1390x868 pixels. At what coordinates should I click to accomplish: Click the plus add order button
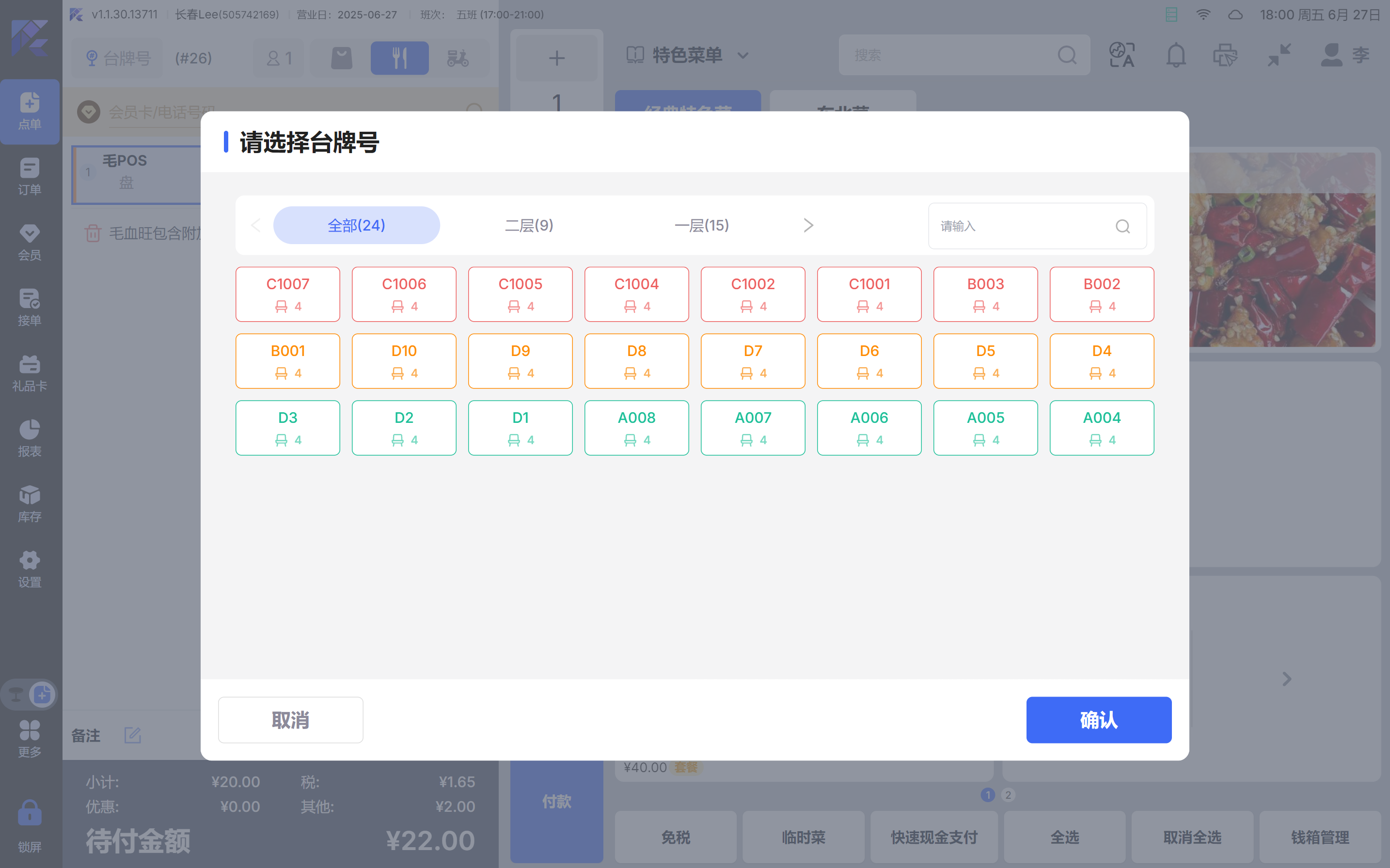pos(556,58)
